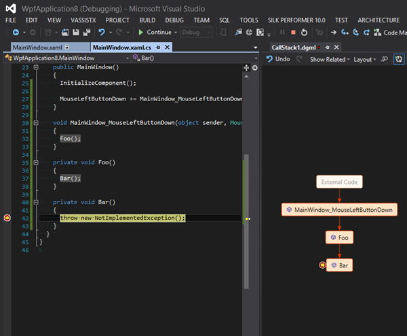Select the MainWindow_MouseLeftButtonDown graph node

tap(340, 210)
